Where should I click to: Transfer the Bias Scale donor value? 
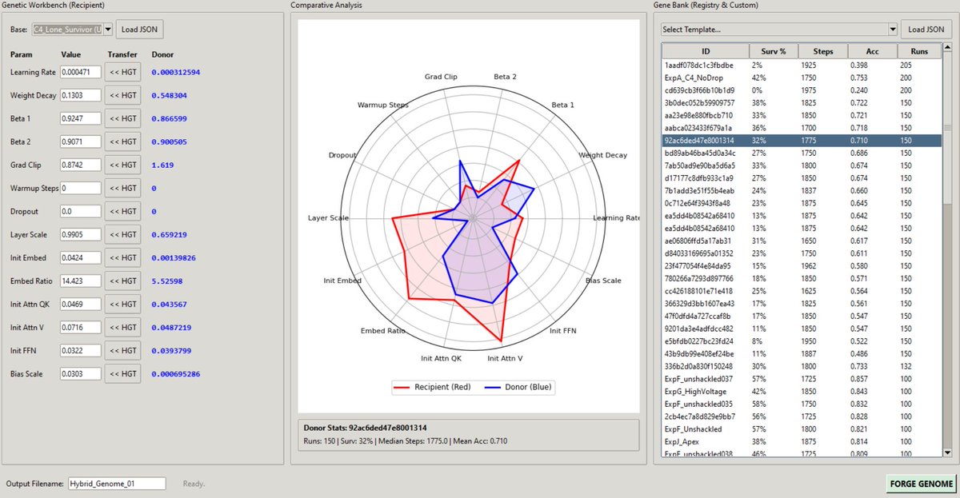(122, 373)
